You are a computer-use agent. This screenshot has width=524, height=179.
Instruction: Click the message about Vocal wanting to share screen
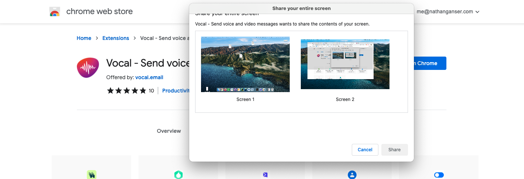(x=282, y=24)
